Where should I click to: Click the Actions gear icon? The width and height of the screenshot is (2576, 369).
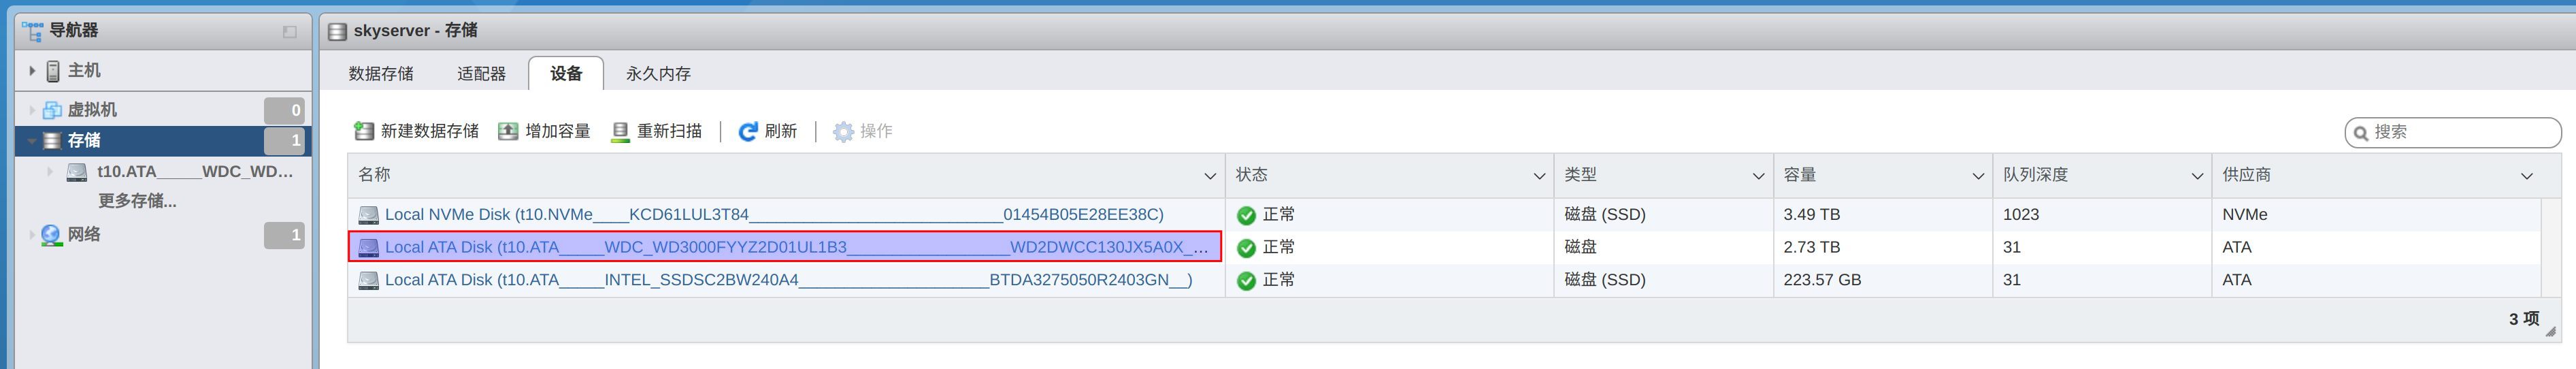coord(843,131)
